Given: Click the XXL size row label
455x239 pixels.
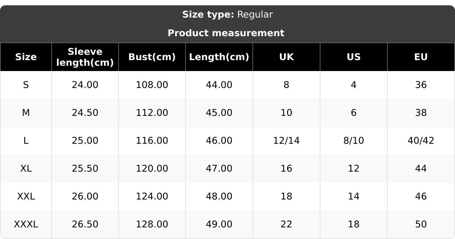Looking at the screenshot, I should pyautogui.click(x=26, y=197).
